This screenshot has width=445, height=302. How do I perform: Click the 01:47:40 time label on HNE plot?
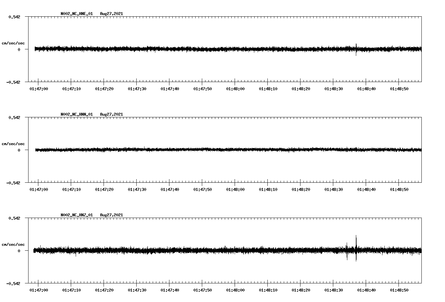tap(170, 89)
